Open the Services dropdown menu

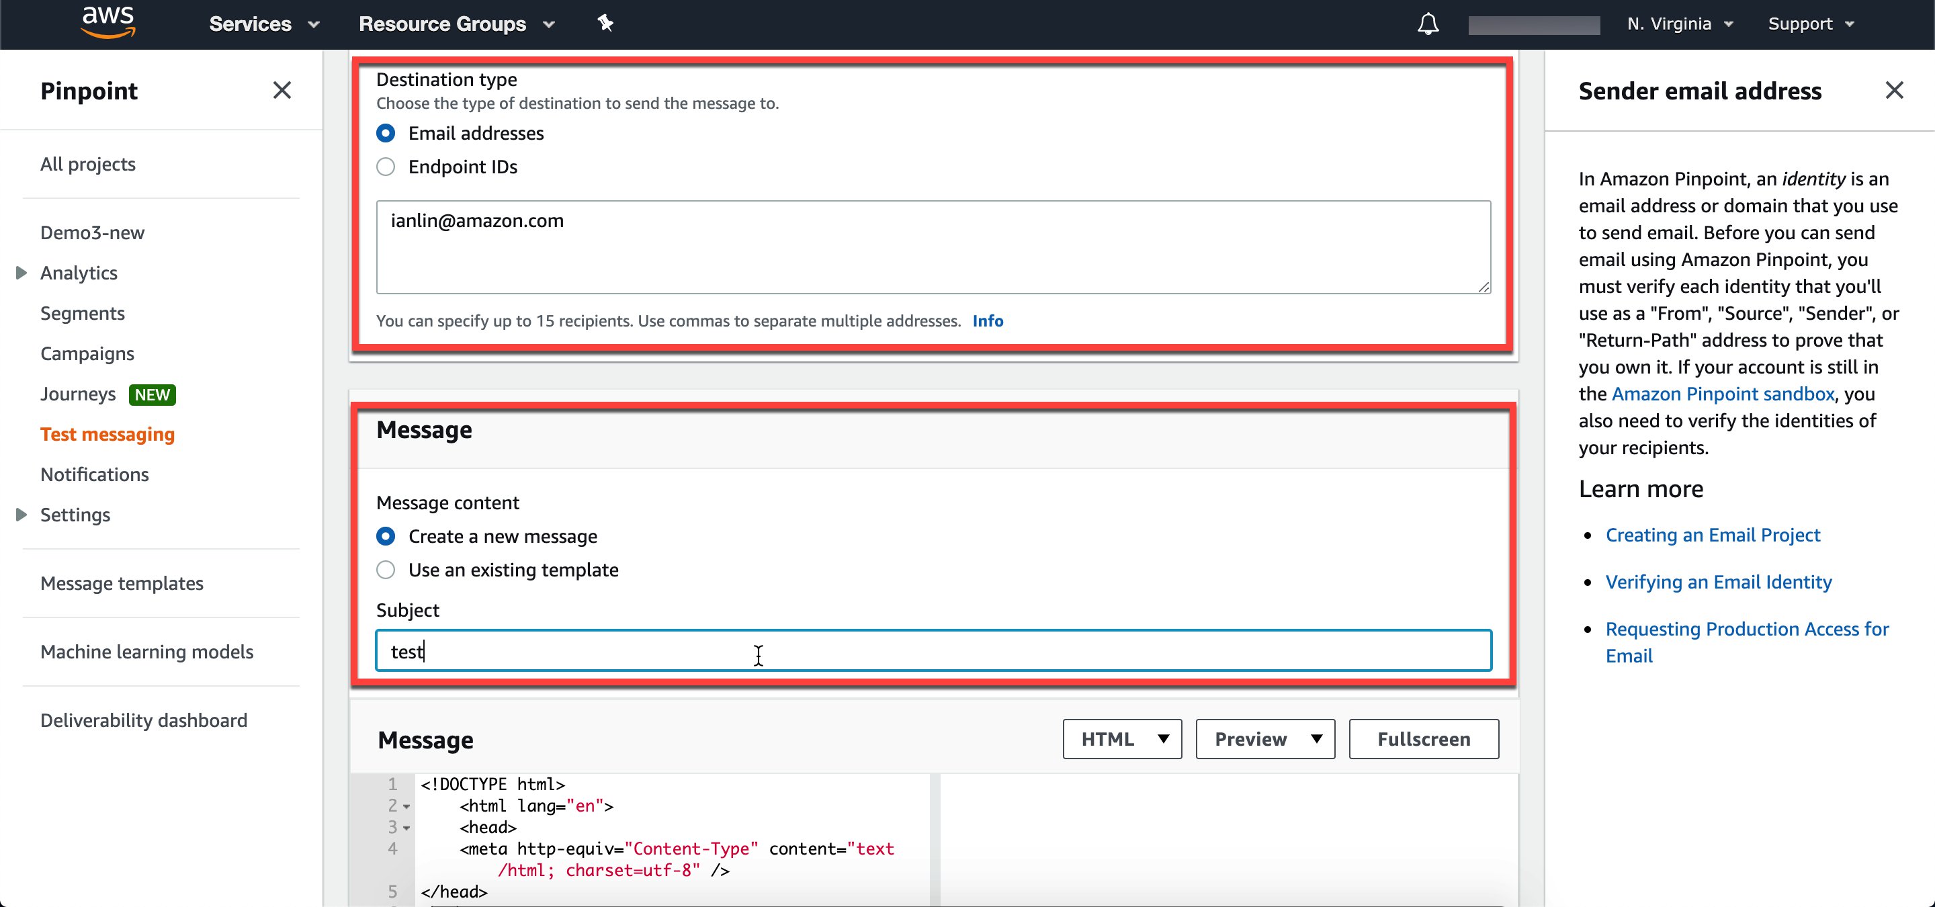pyautogui.click(x=265, y=24)
